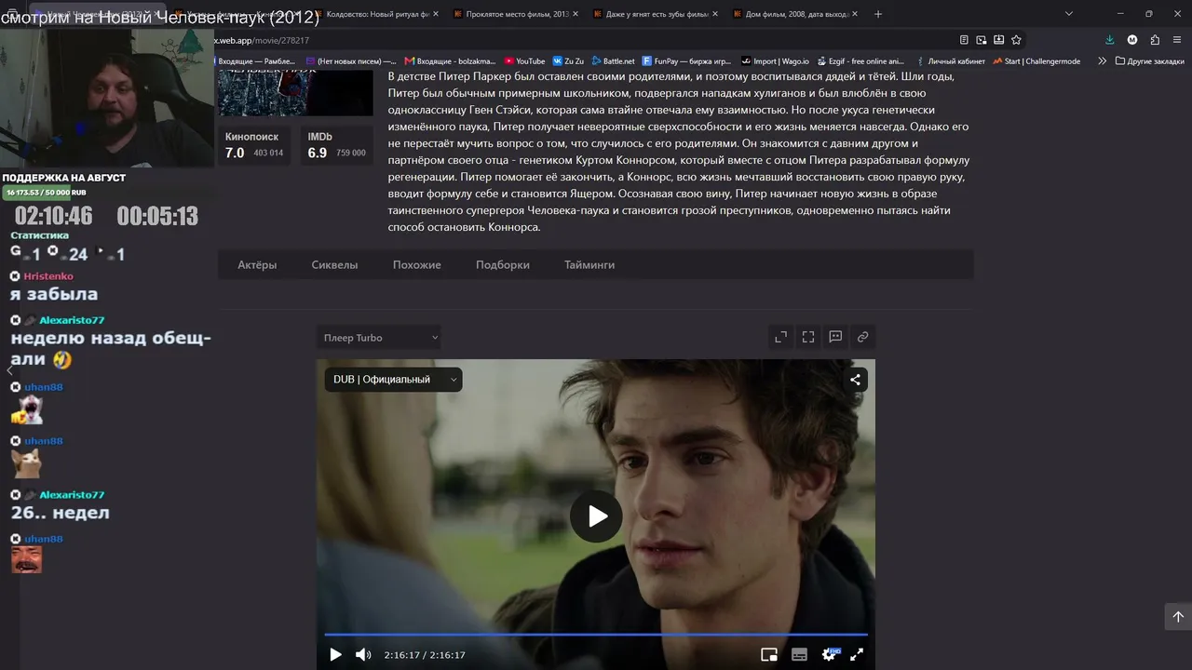The image size is (1192, 670).
Task: Switch to the Похожие tab
Action: point(417,265)
